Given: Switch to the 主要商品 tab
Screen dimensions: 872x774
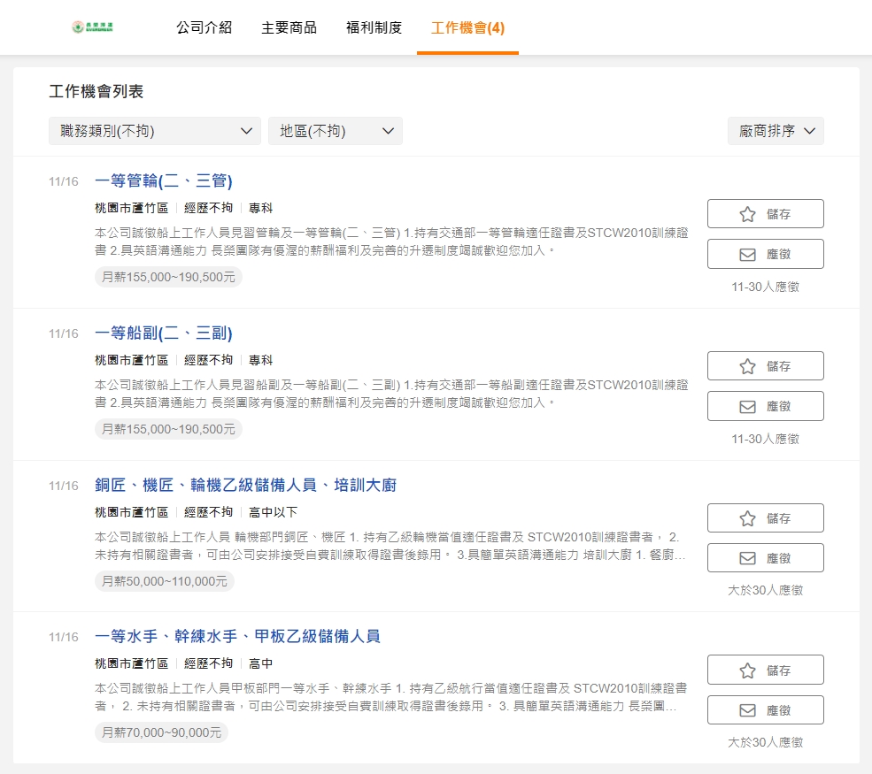Looking at the screenshot, I should coord(289,27).
